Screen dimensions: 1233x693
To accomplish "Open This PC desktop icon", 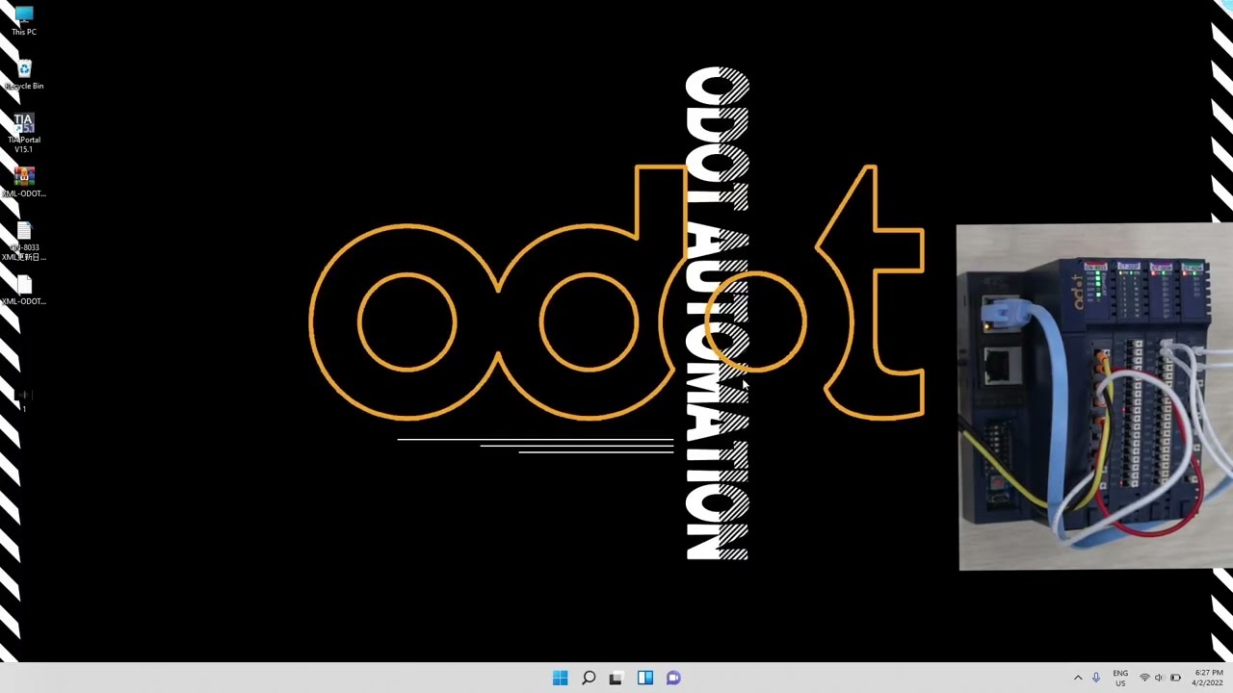I will 24,20.
